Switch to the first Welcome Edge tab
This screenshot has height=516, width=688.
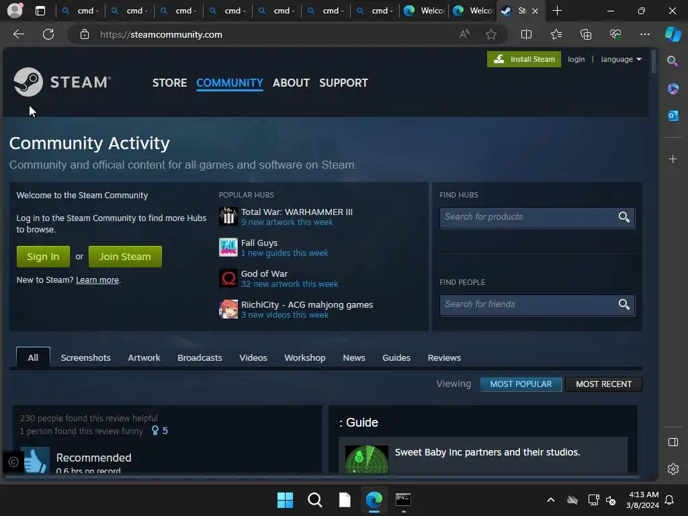[425, 11]
